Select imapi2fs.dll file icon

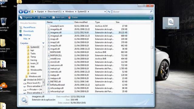coord(48,46)
